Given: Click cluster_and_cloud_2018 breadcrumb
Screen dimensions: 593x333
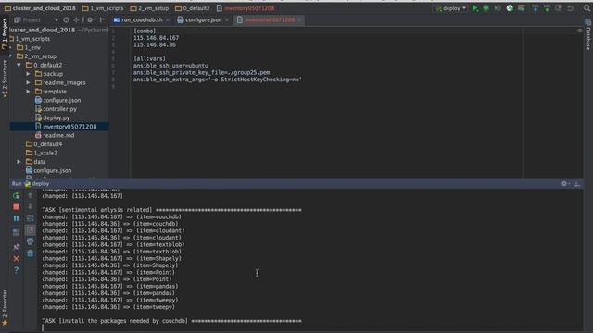Looking at the screenshot, I should click(x=40, y=8).
